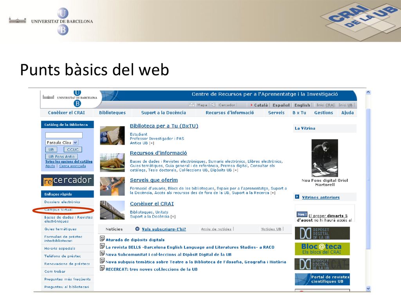Click the arrow icon beside Vitrines anteriors

point(297,197)
